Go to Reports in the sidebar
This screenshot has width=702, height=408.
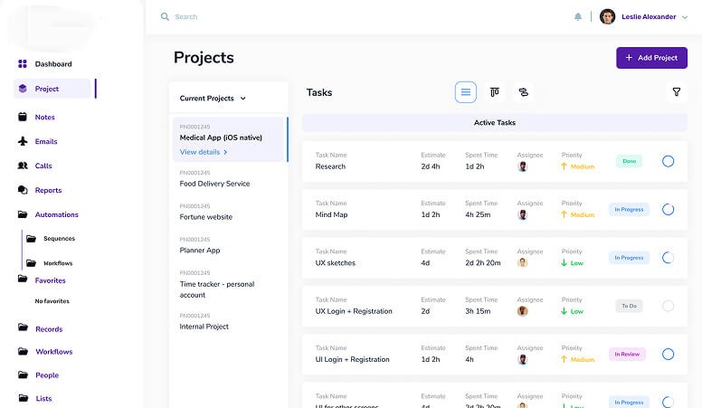pos(48,191)
